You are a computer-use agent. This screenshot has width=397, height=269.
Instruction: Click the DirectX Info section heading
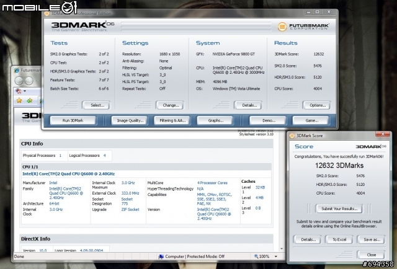click(x=35, y=239)
